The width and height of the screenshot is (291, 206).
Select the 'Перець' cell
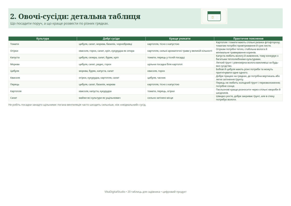(43, 84)
